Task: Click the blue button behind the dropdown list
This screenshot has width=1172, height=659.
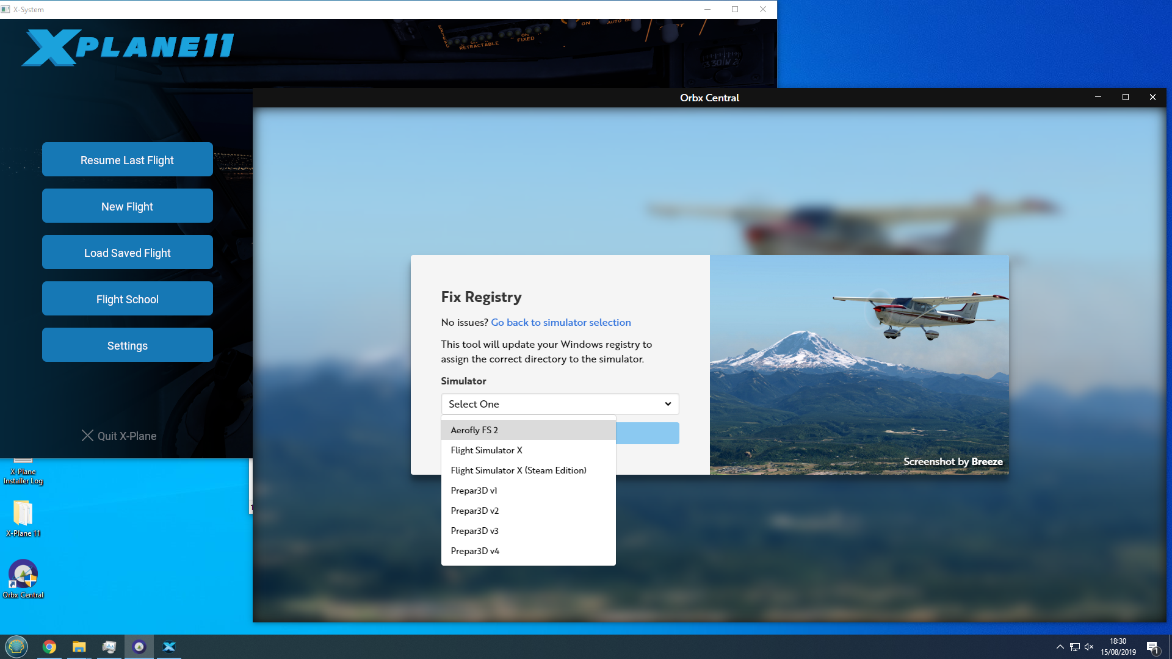Action: click(x=647, y=433)
